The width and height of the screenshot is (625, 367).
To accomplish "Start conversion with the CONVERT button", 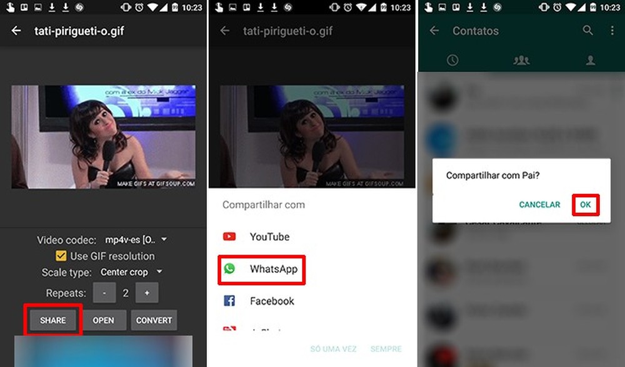I will [x=154, y=320].
